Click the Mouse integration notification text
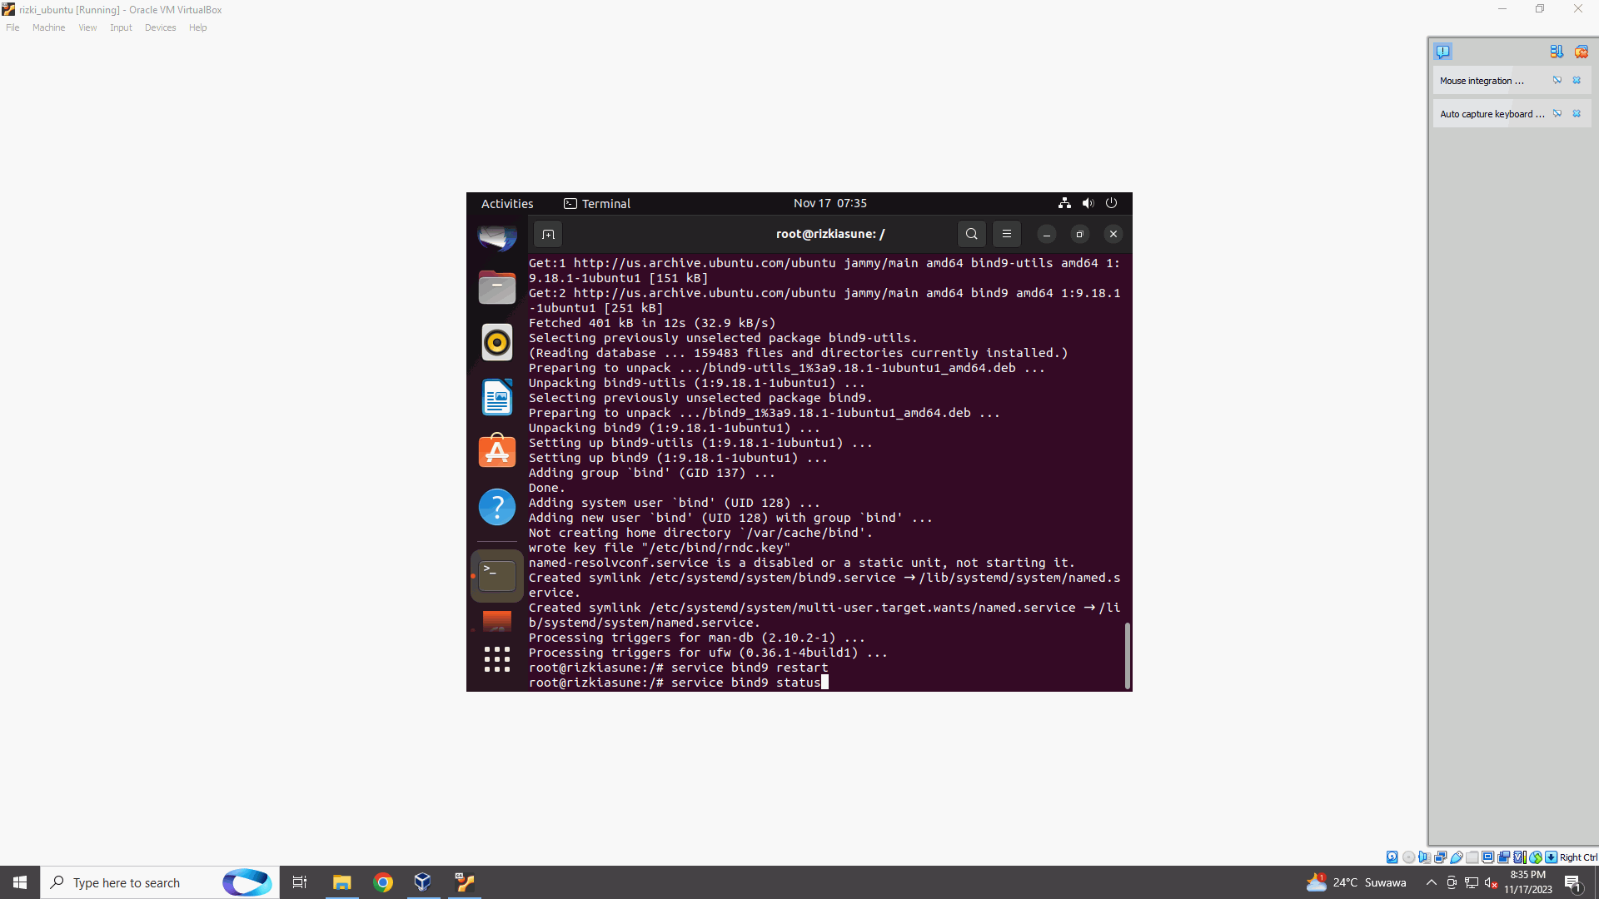This screenshot has height=899, width=1599. click(1482, 81)
